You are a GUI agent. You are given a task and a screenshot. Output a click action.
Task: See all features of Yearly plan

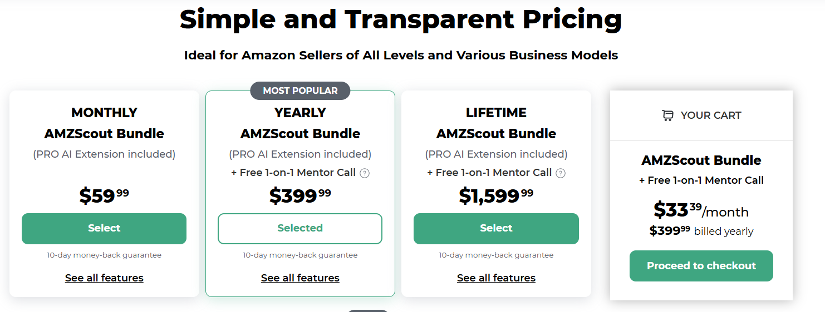click(x=300, y=278)
